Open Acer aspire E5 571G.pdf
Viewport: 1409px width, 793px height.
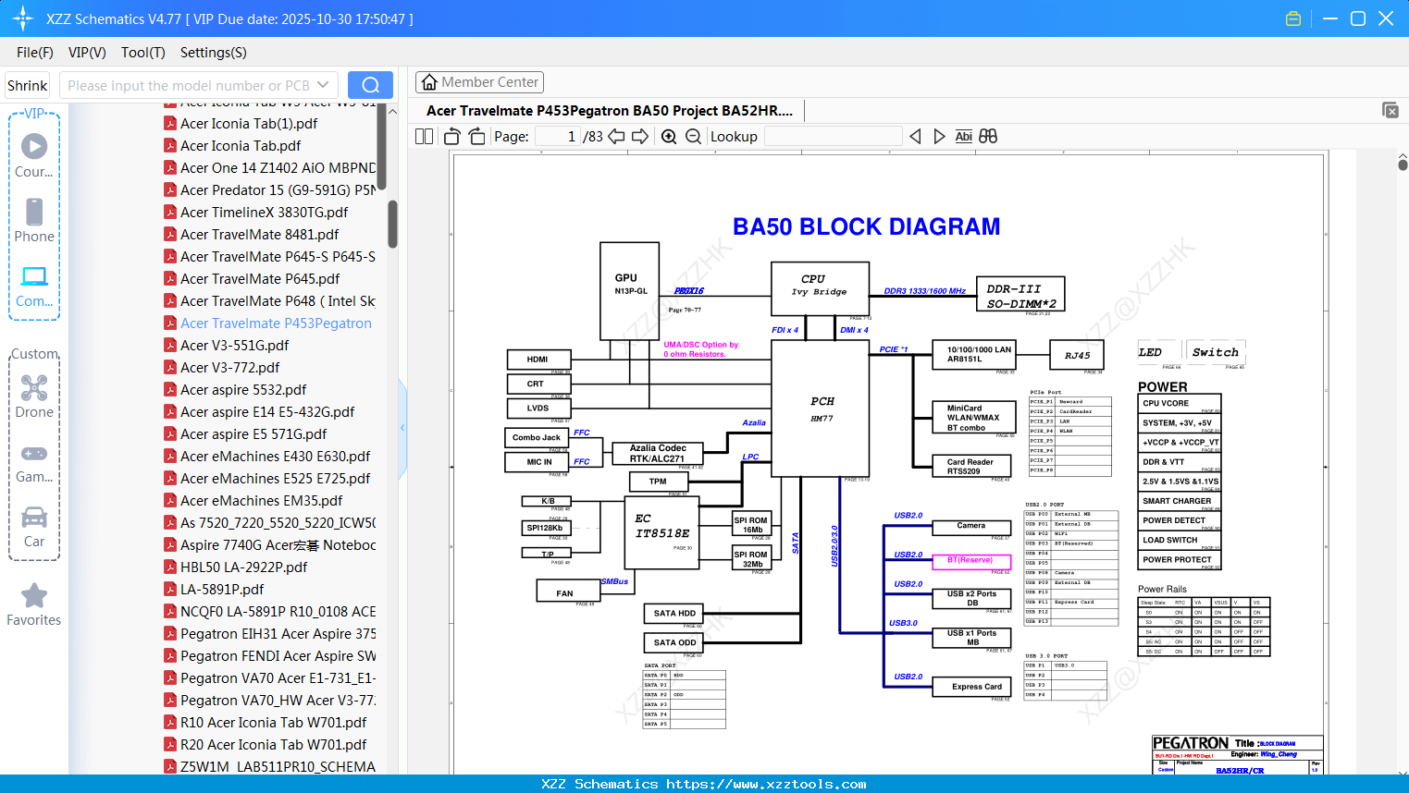point(253,433)
